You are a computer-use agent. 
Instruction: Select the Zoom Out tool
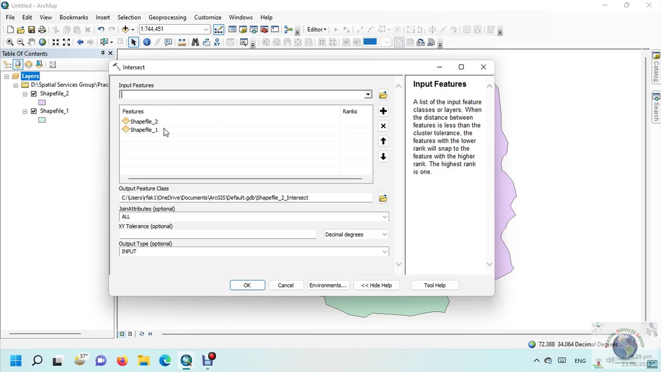[x=21, y=42]
